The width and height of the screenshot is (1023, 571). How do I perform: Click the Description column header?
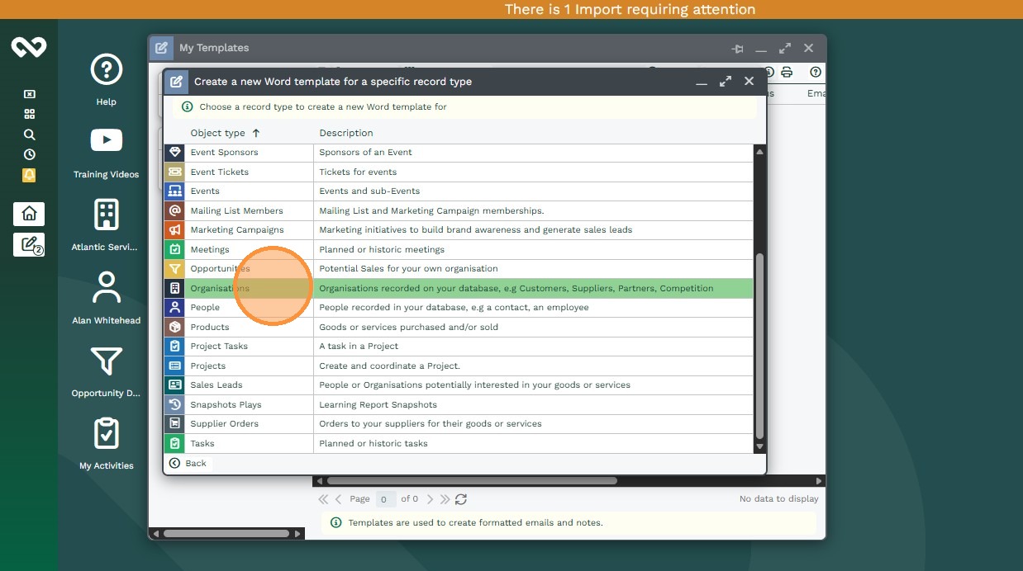(346, 133)
